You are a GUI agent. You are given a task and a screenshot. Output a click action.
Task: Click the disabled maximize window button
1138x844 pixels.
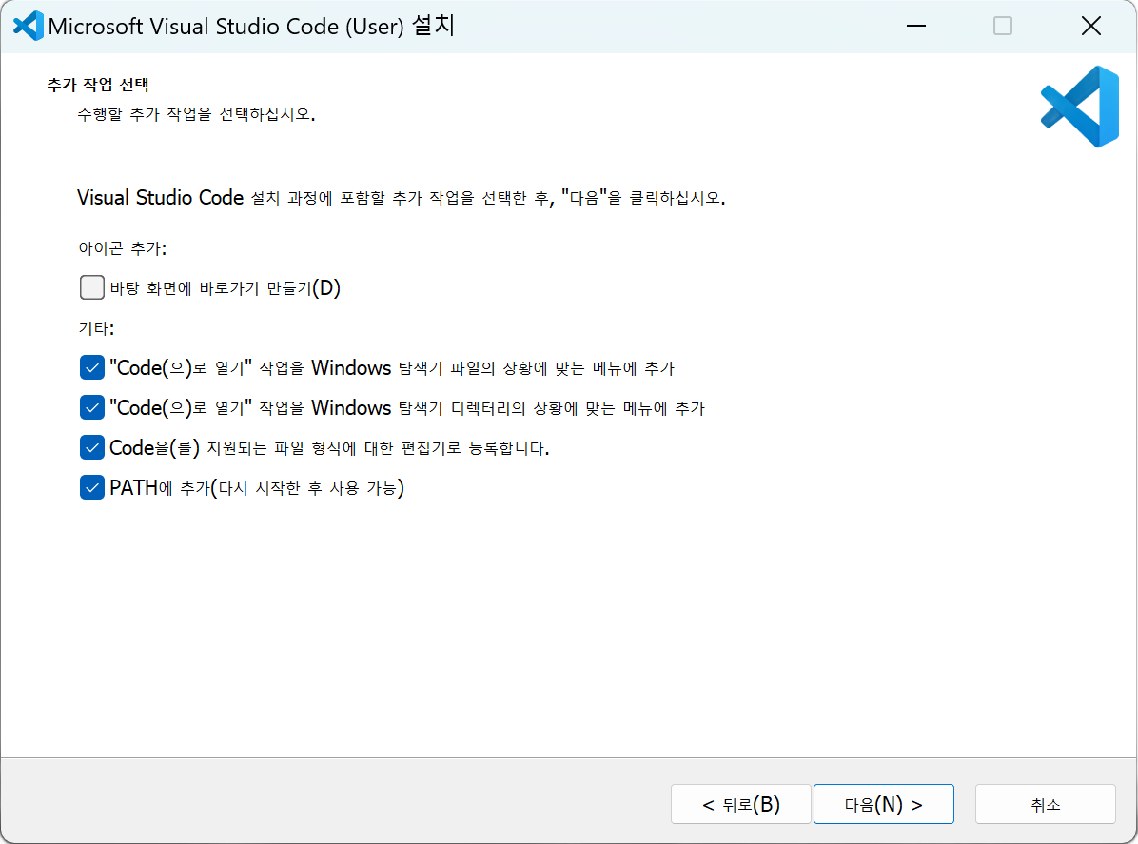pos(1003,27)
